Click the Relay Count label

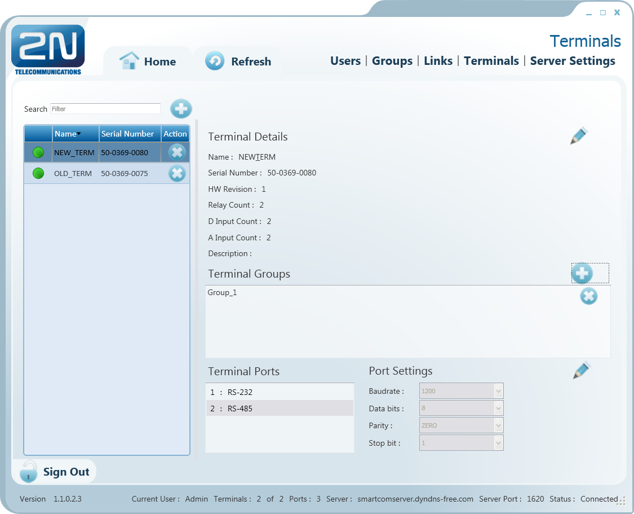point(231,205)
